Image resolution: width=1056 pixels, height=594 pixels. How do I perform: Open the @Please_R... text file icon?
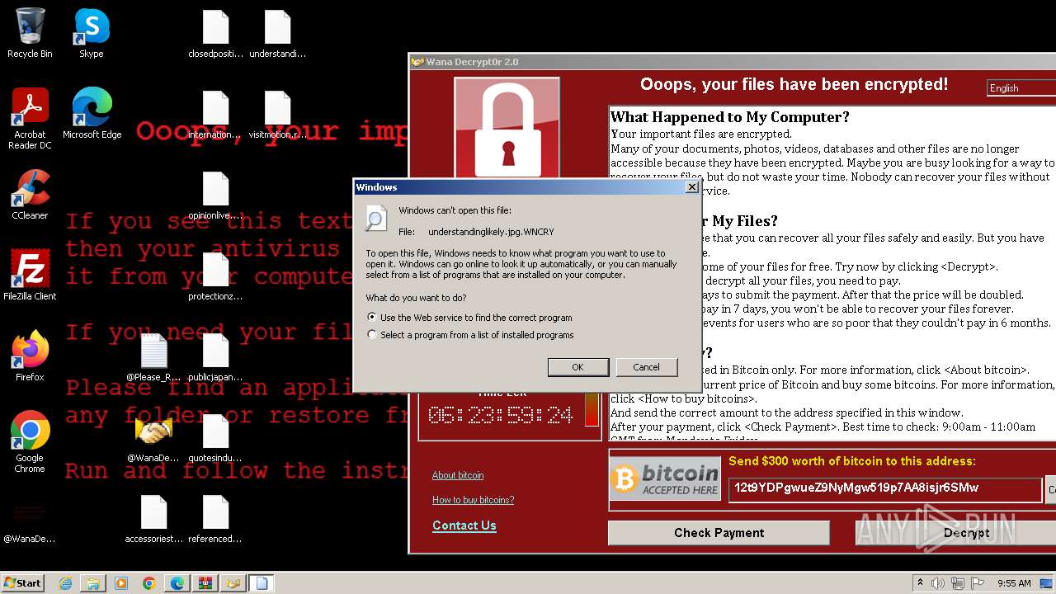pyautogui.click(x=153, y=356)
